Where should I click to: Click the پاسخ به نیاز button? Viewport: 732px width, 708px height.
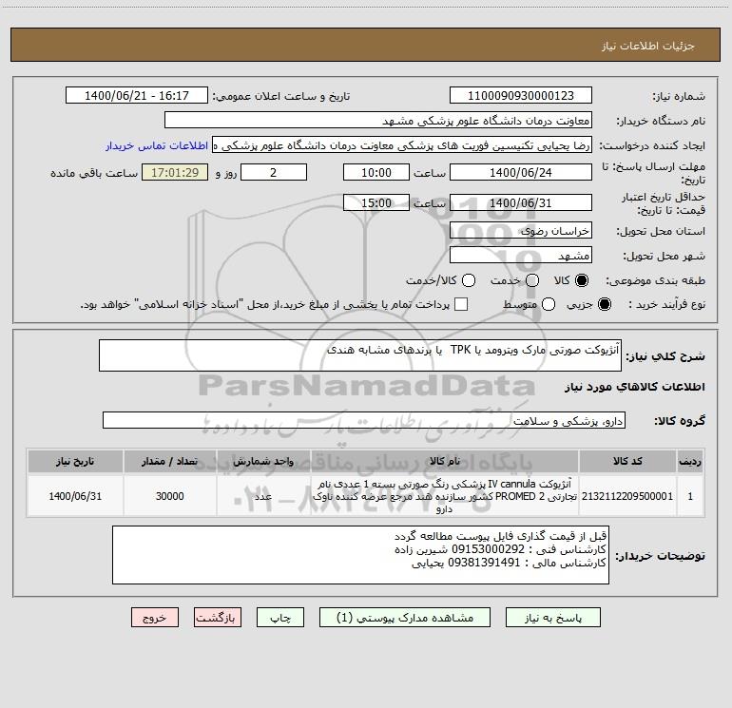click(552, 618)
